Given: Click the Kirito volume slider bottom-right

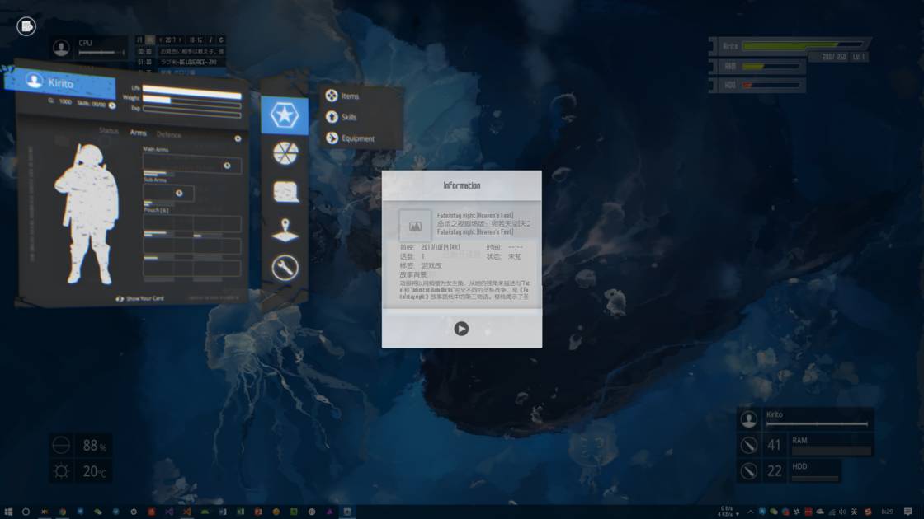Looking at the screenshot, I should tap(816, 424).
